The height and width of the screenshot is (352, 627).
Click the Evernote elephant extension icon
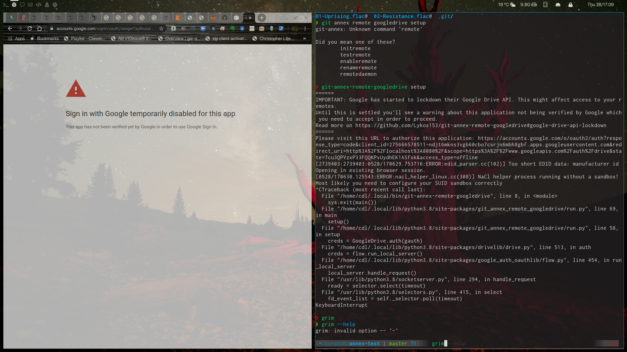pos(232,28)
